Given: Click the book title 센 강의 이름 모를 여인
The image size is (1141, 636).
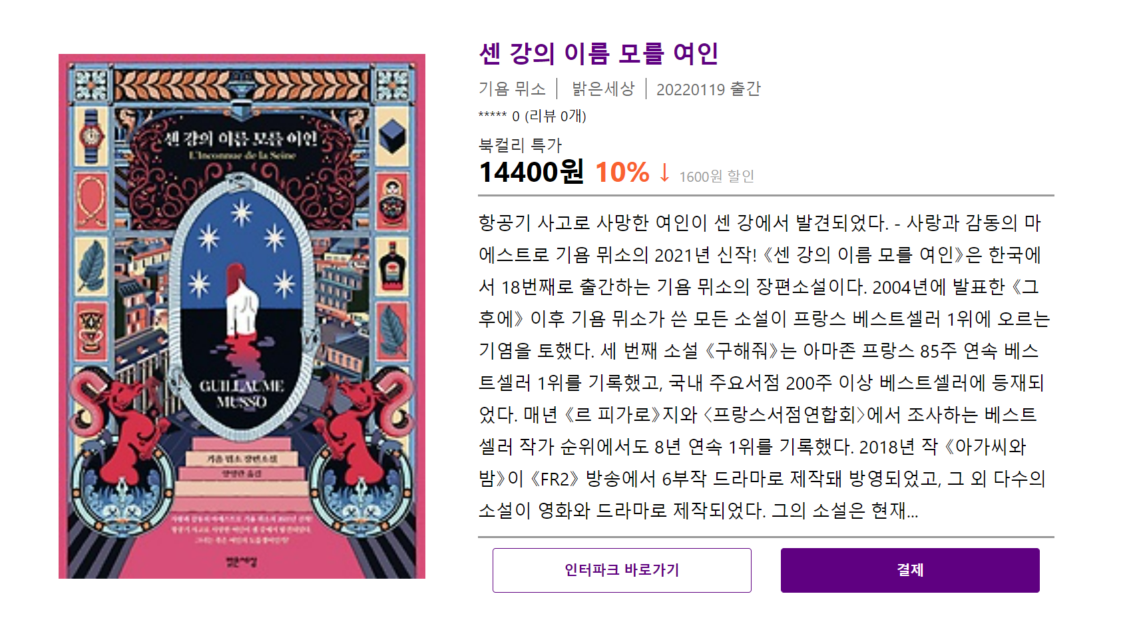Looking at the screenshot, I should pyautogui.click(x=598, y=53).
